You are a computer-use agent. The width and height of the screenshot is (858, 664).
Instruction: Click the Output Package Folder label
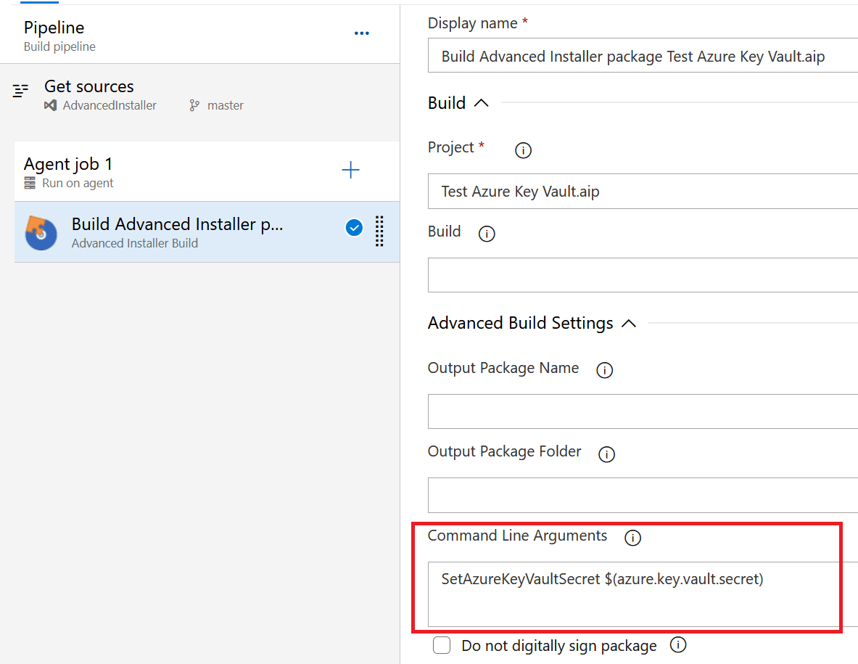point(504,451)
